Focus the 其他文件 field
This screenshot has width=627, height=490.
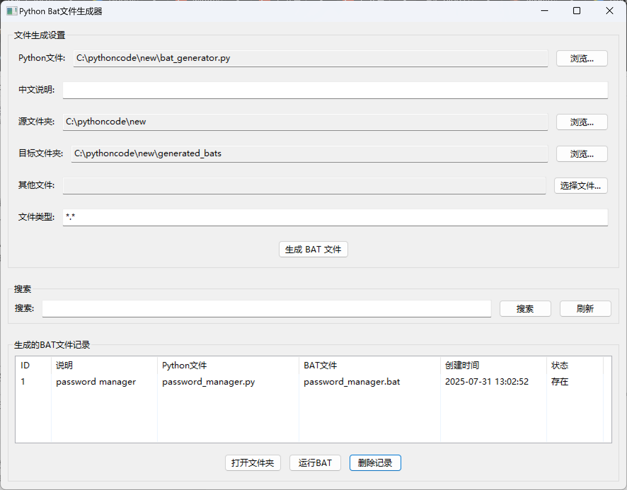pos(304,186)
